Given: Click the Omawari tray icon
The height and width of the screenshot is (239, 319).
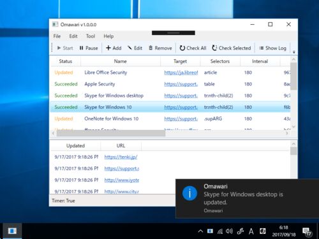Looking at the screenshot, I should coord(210,231).
